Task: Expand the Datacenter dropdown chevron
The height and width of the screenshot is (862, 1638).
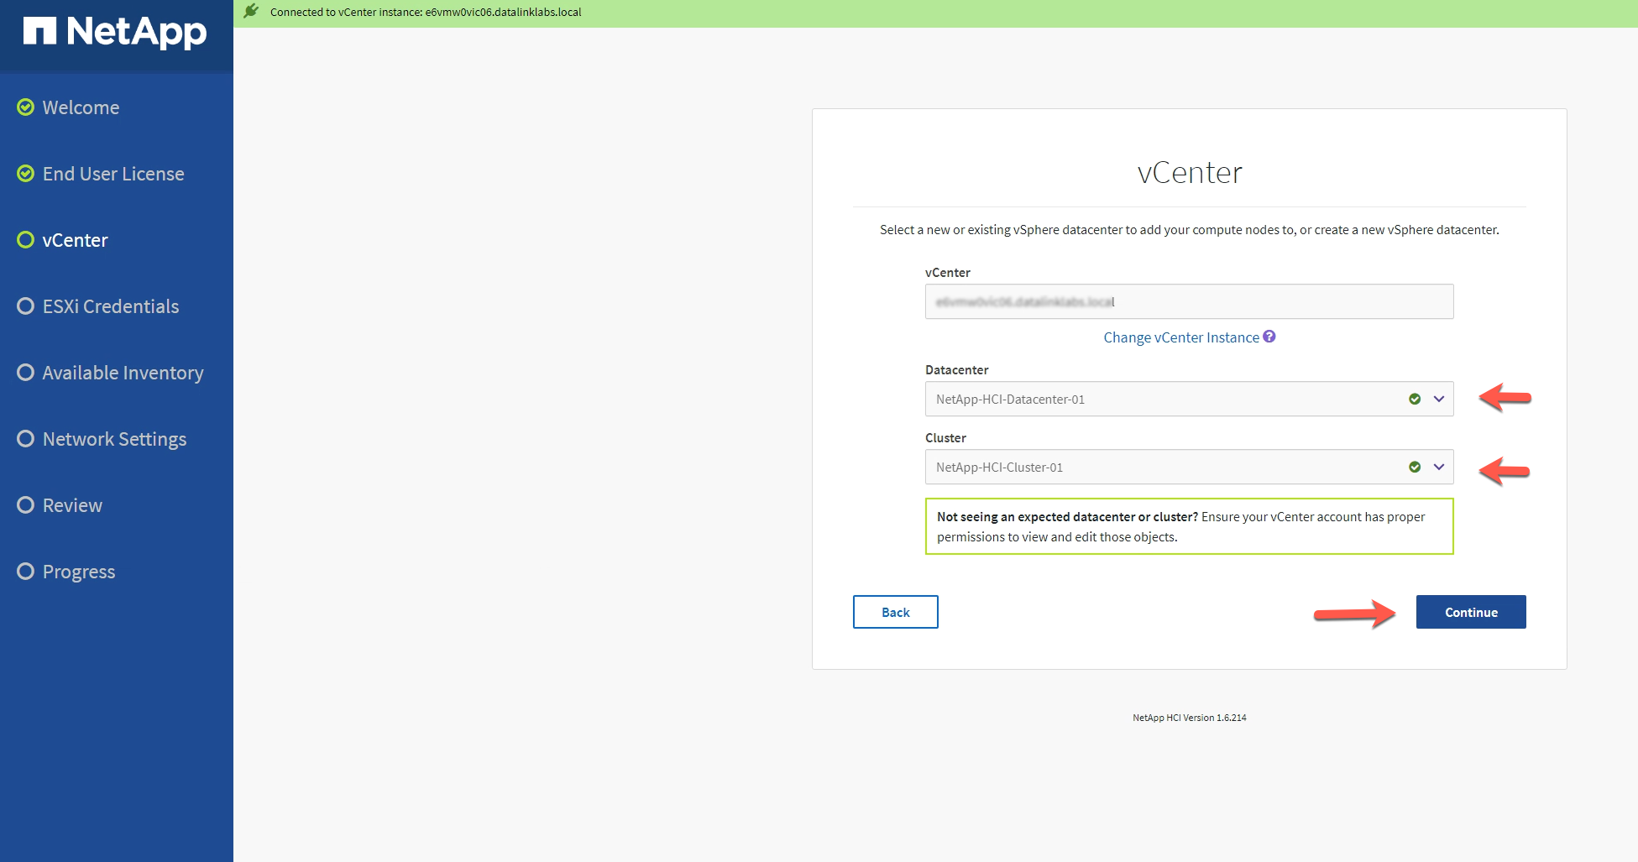Action: click(x=1439, y=400)
